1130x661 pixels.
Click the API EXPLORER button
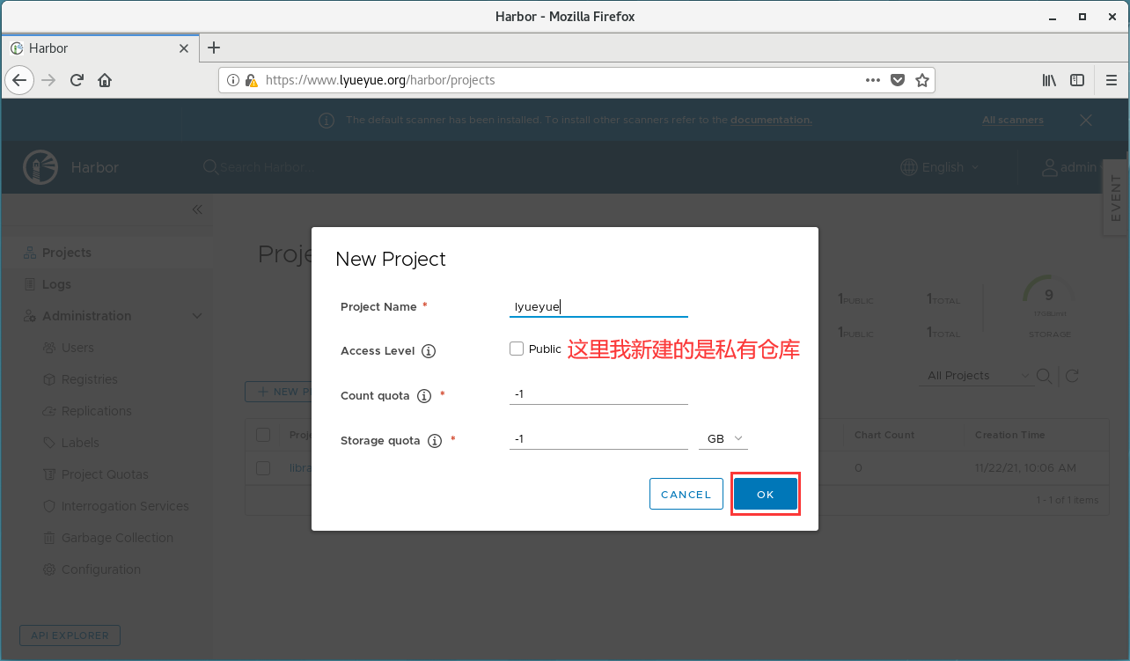coord(70,635)
